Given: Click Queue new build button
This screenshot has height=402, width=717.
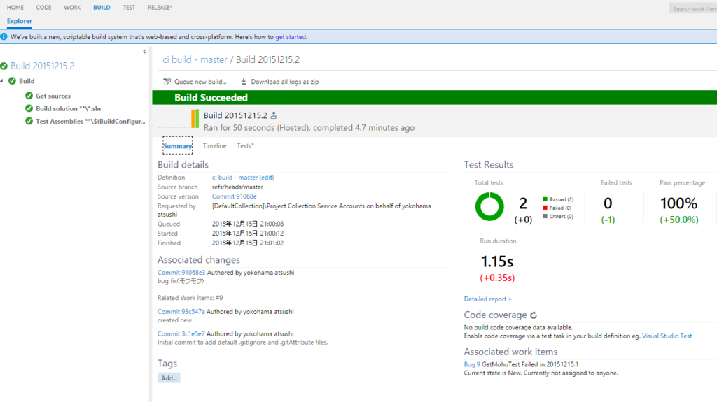Looking at the screenshot, I should [195, 82].
